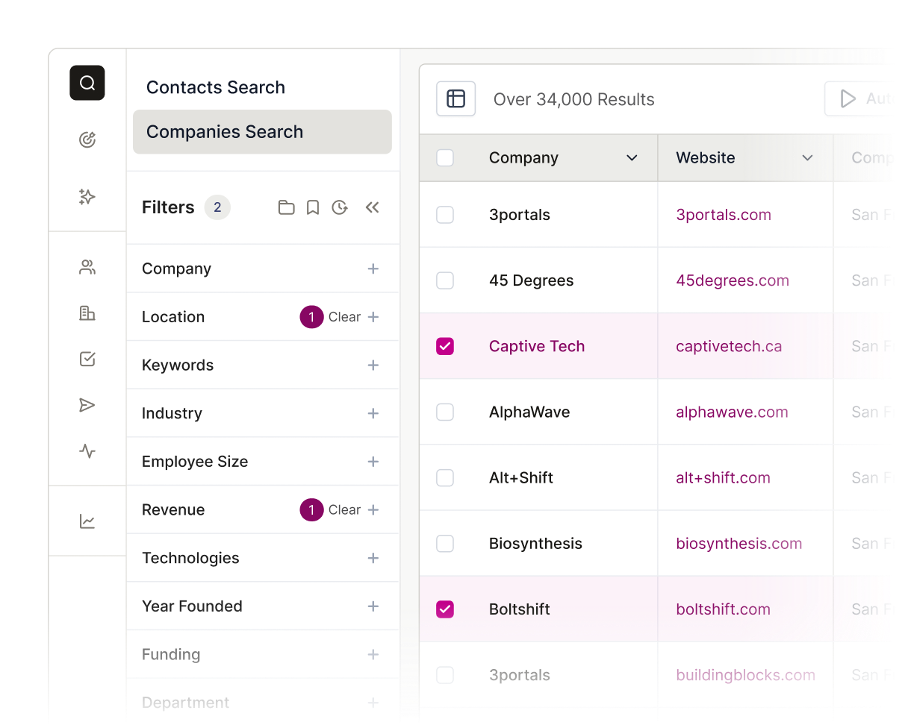Select the Companies Search tab

225,131
